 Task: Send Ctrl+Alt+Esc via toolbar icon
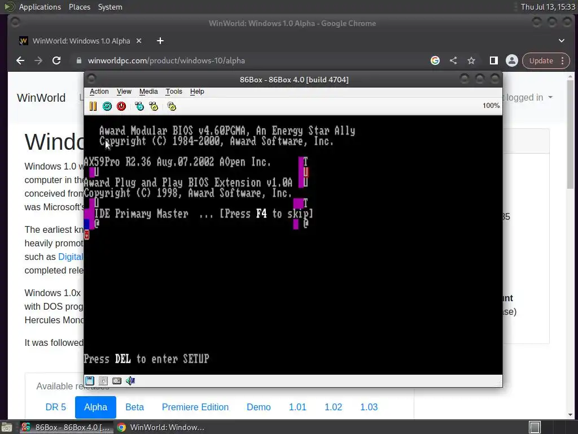tap(154, 107)
